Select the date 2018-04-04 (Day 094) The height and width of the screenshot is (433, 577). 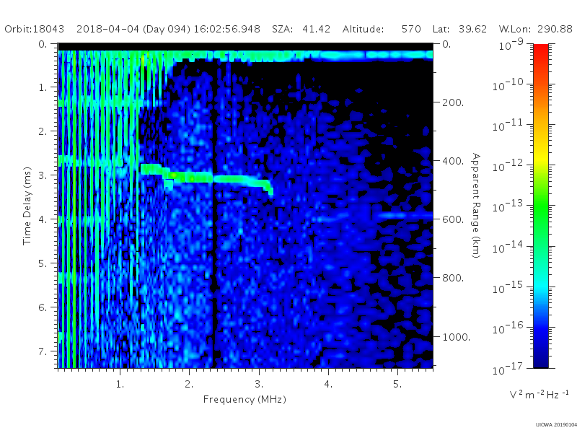[133, 29]
